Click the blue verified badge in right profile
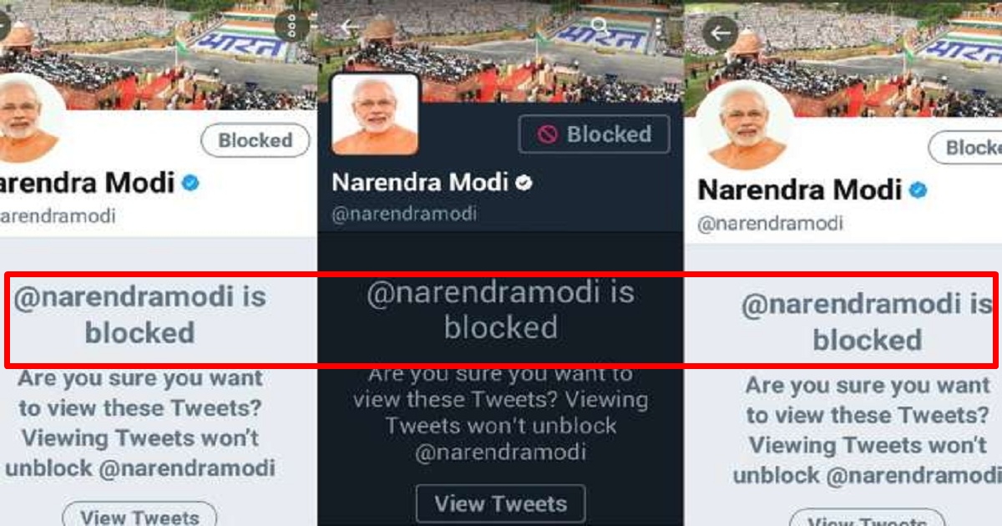 coord(918,190)
